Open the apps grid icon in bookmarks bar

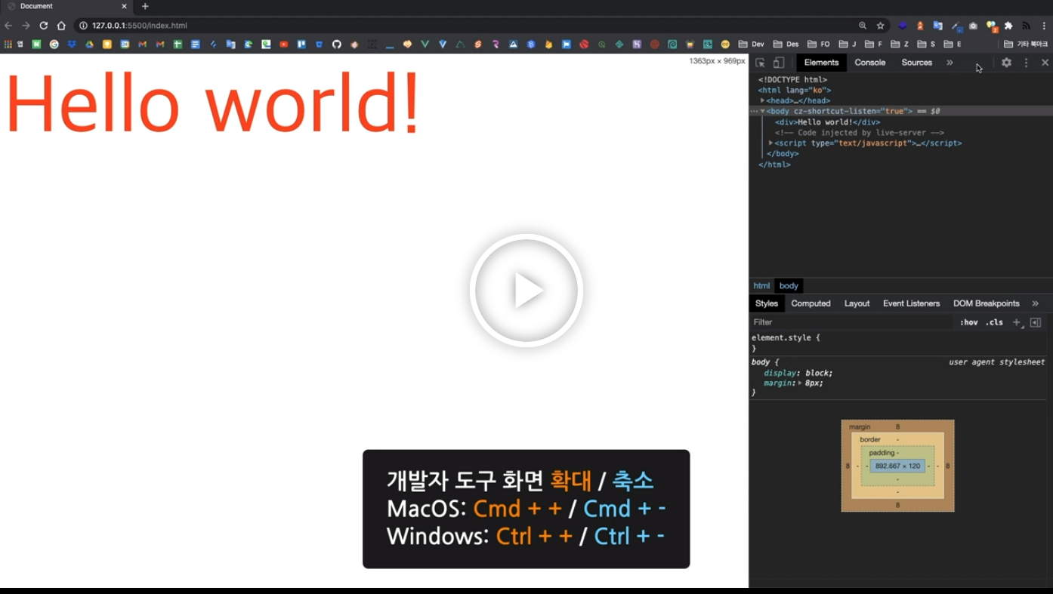pos(8,45)
